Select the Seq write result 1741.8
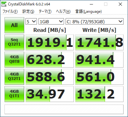The image size is (128, 117). coord(99,42)
